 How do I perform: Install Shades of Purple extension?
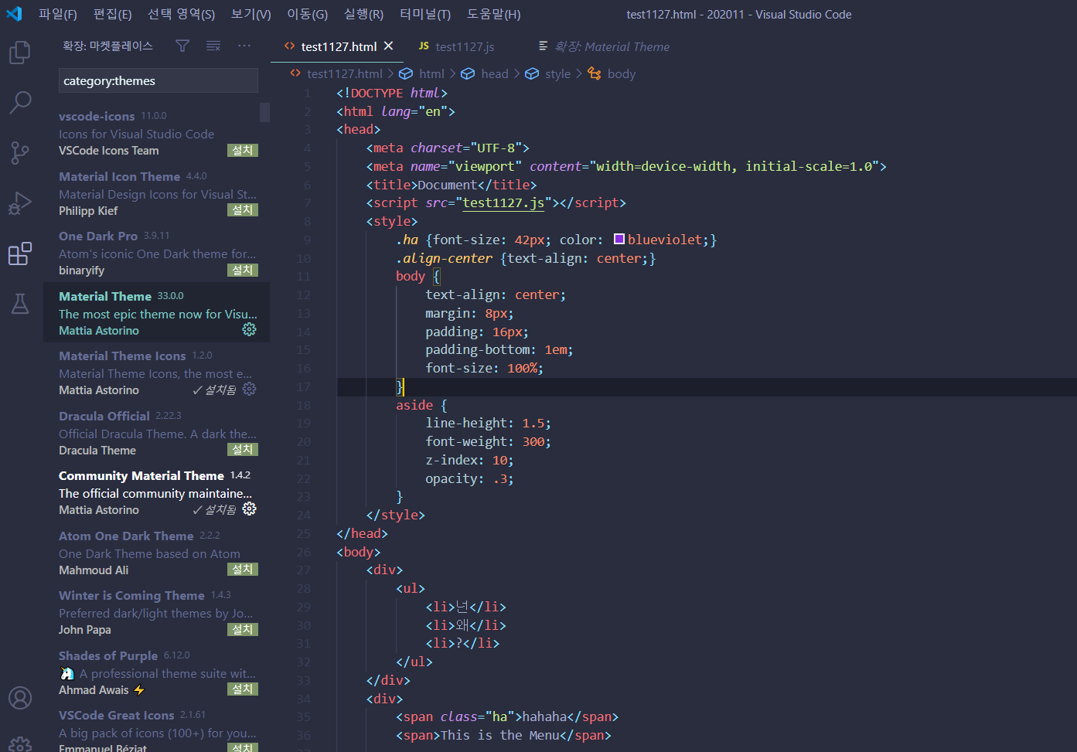(x=243, y=689)
